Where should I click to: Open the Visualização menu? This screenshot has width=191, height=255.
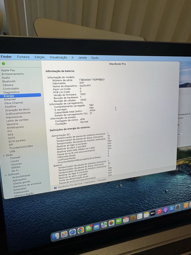(58, 57)
